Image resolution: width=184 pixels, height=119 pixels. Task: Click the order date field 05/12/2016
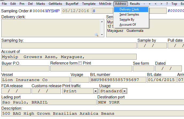click(76, 11)
